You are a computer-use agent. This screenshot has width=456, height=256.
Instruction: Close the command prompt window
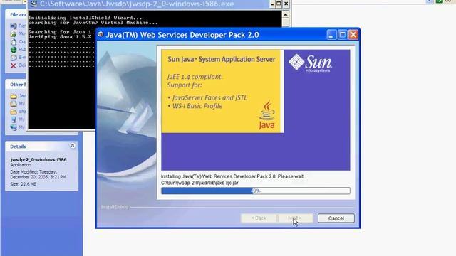coord(286,4)
